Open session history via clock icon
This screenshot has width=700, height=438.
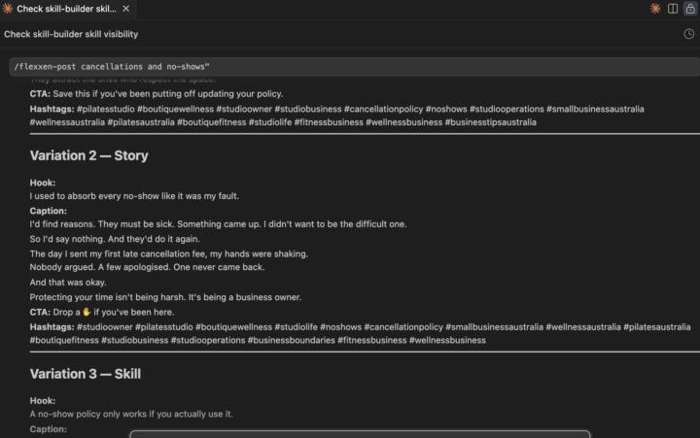pyautogui.click(x=689, y=34)
